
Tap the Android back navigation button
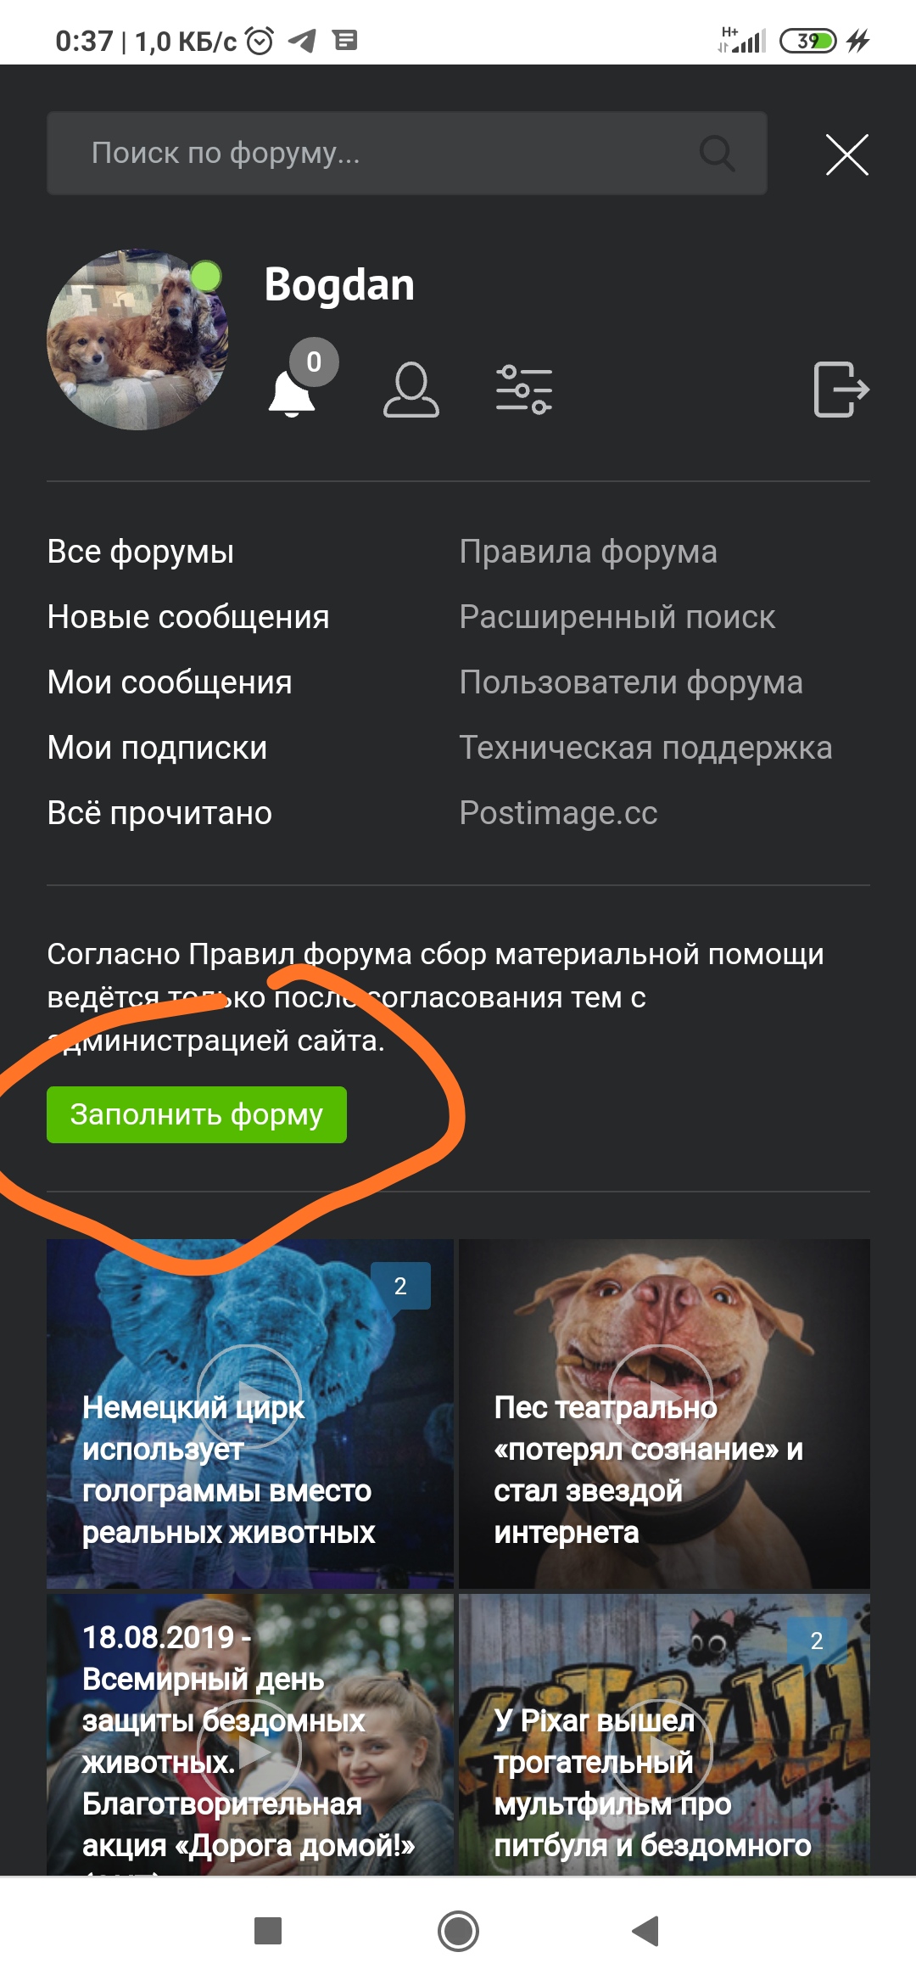[x=646, y=1931]
